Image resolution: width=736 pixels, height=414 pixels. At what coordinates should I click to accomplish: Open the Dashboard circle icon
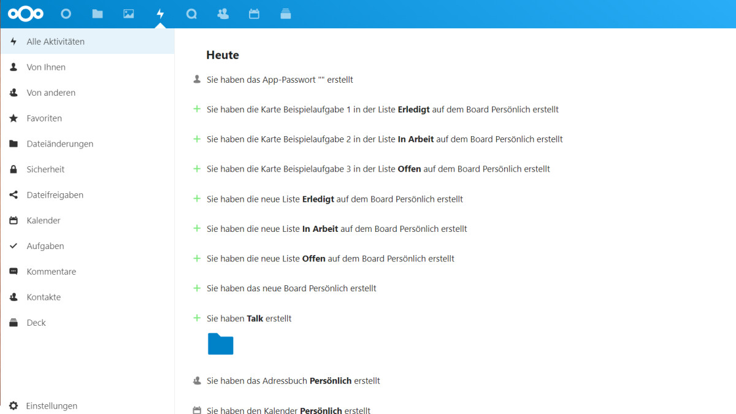click(66, 13)
